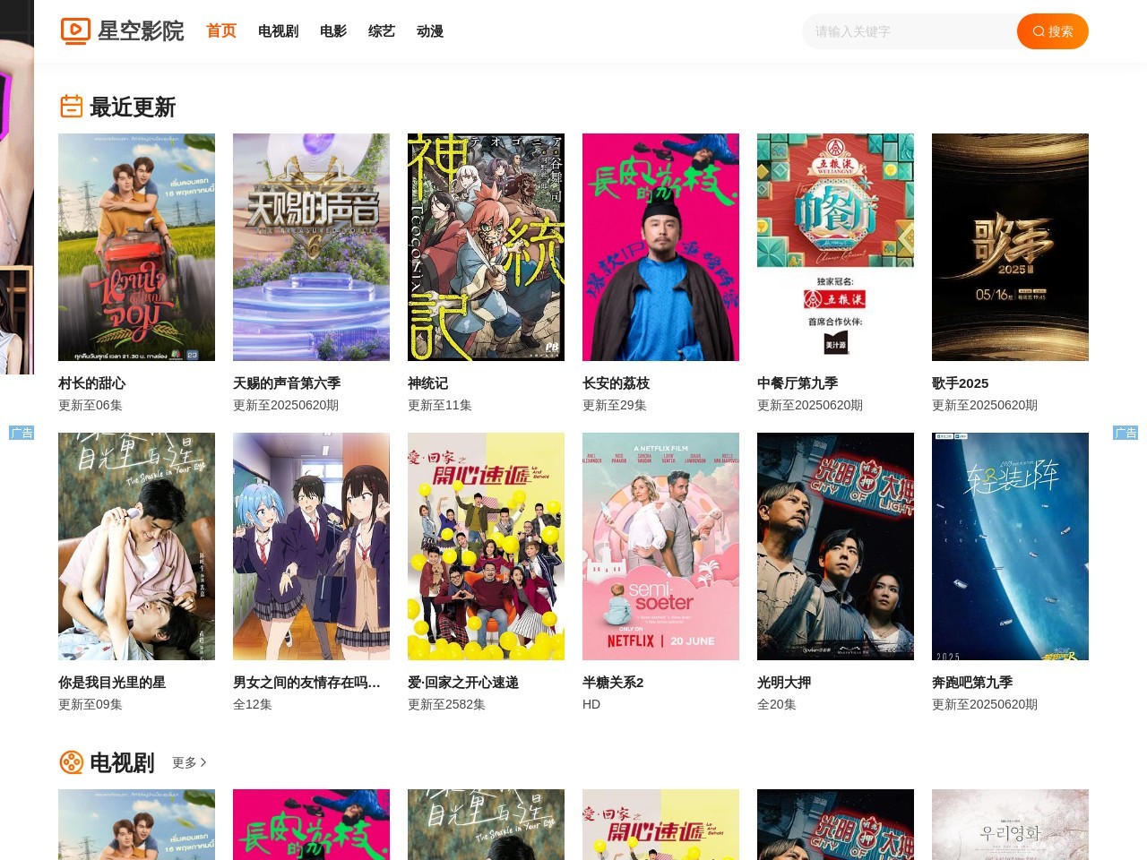1147x860 pixels.
Task: Click 更新至09集 under 你是我目光里的星
Action: coord(91,704)
